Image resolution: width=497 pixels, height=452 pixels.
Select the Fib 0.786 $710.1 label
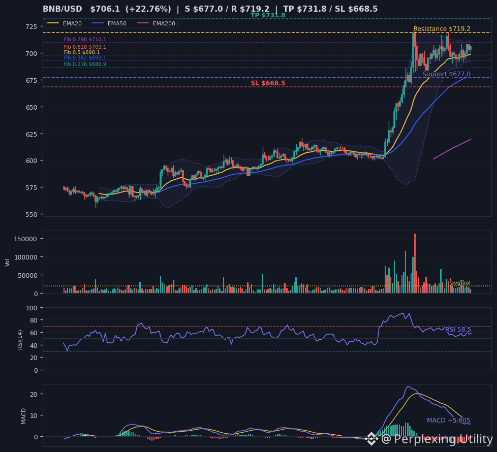(85, 40)
